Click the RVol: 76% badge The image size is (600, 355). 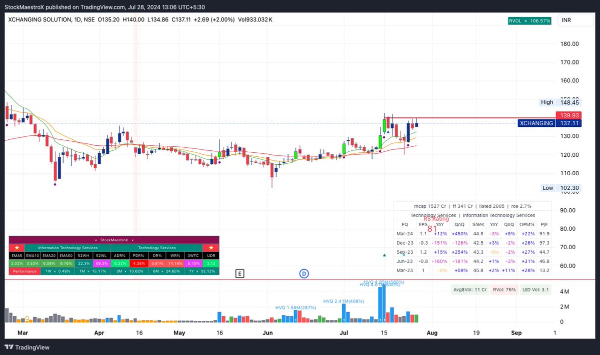tap(505, 290)
